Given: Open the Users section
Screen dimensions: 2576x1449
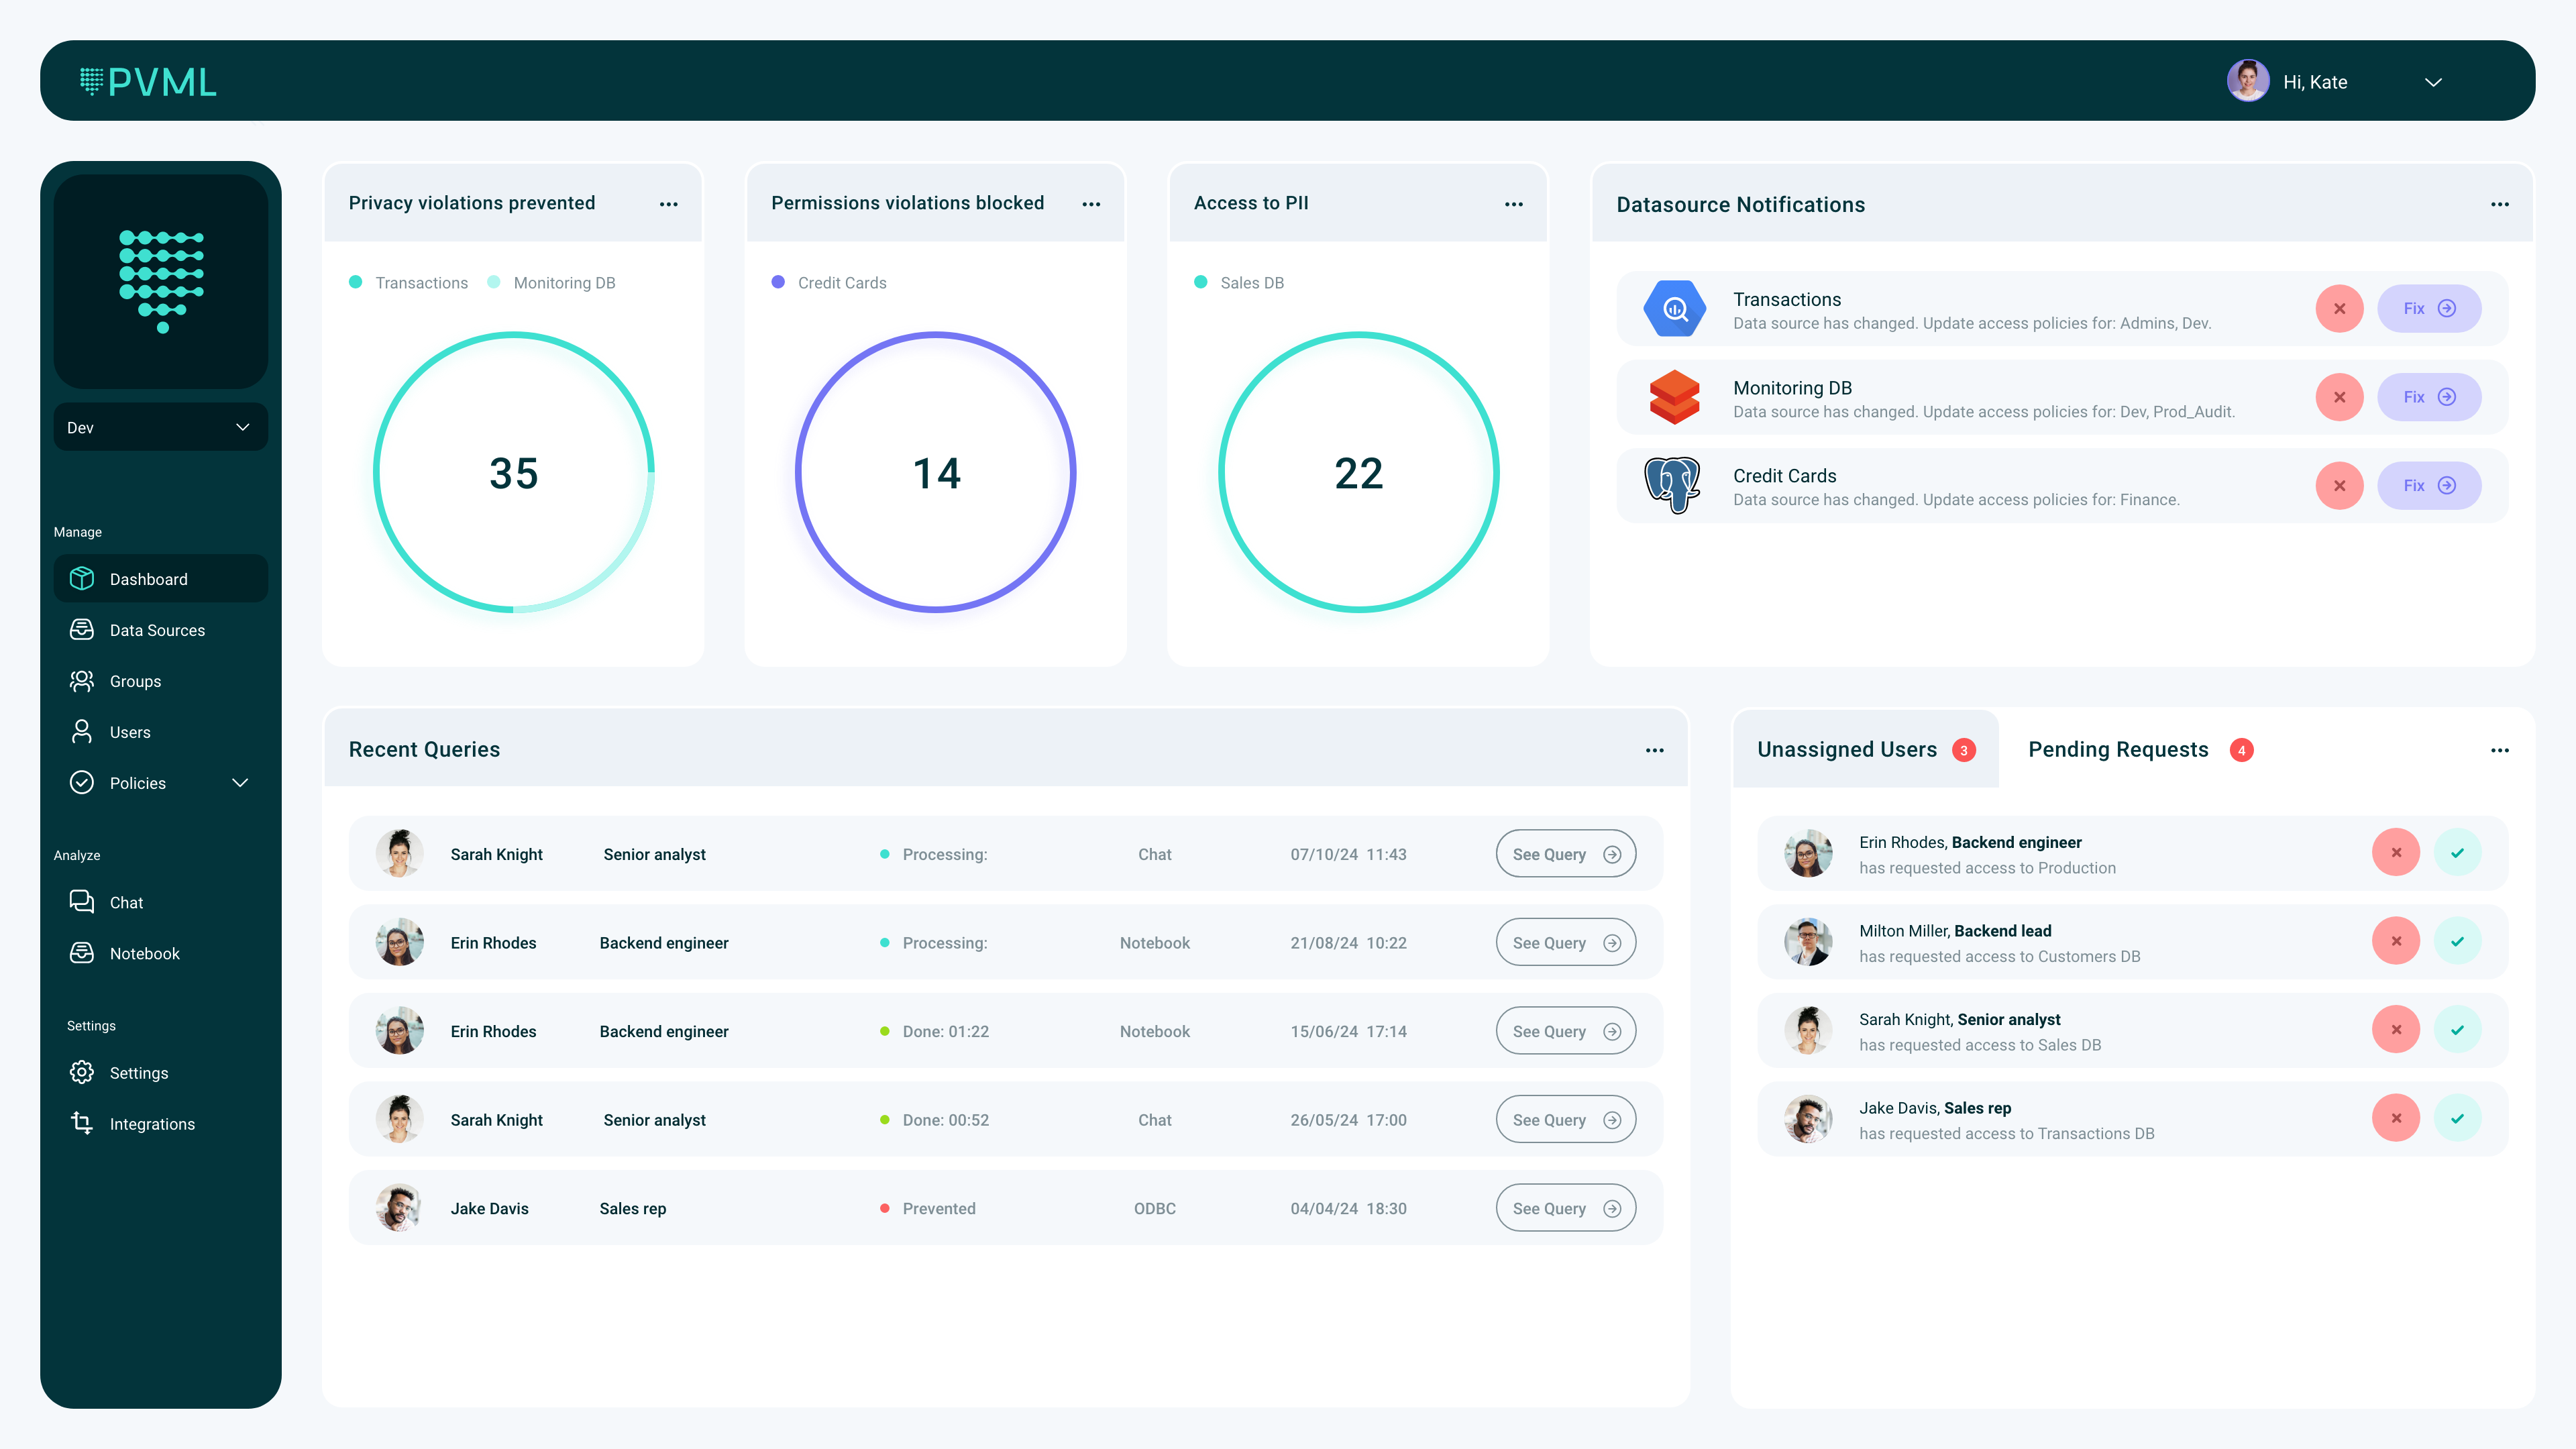Looking at the screenshot, I should coord(130,731).
